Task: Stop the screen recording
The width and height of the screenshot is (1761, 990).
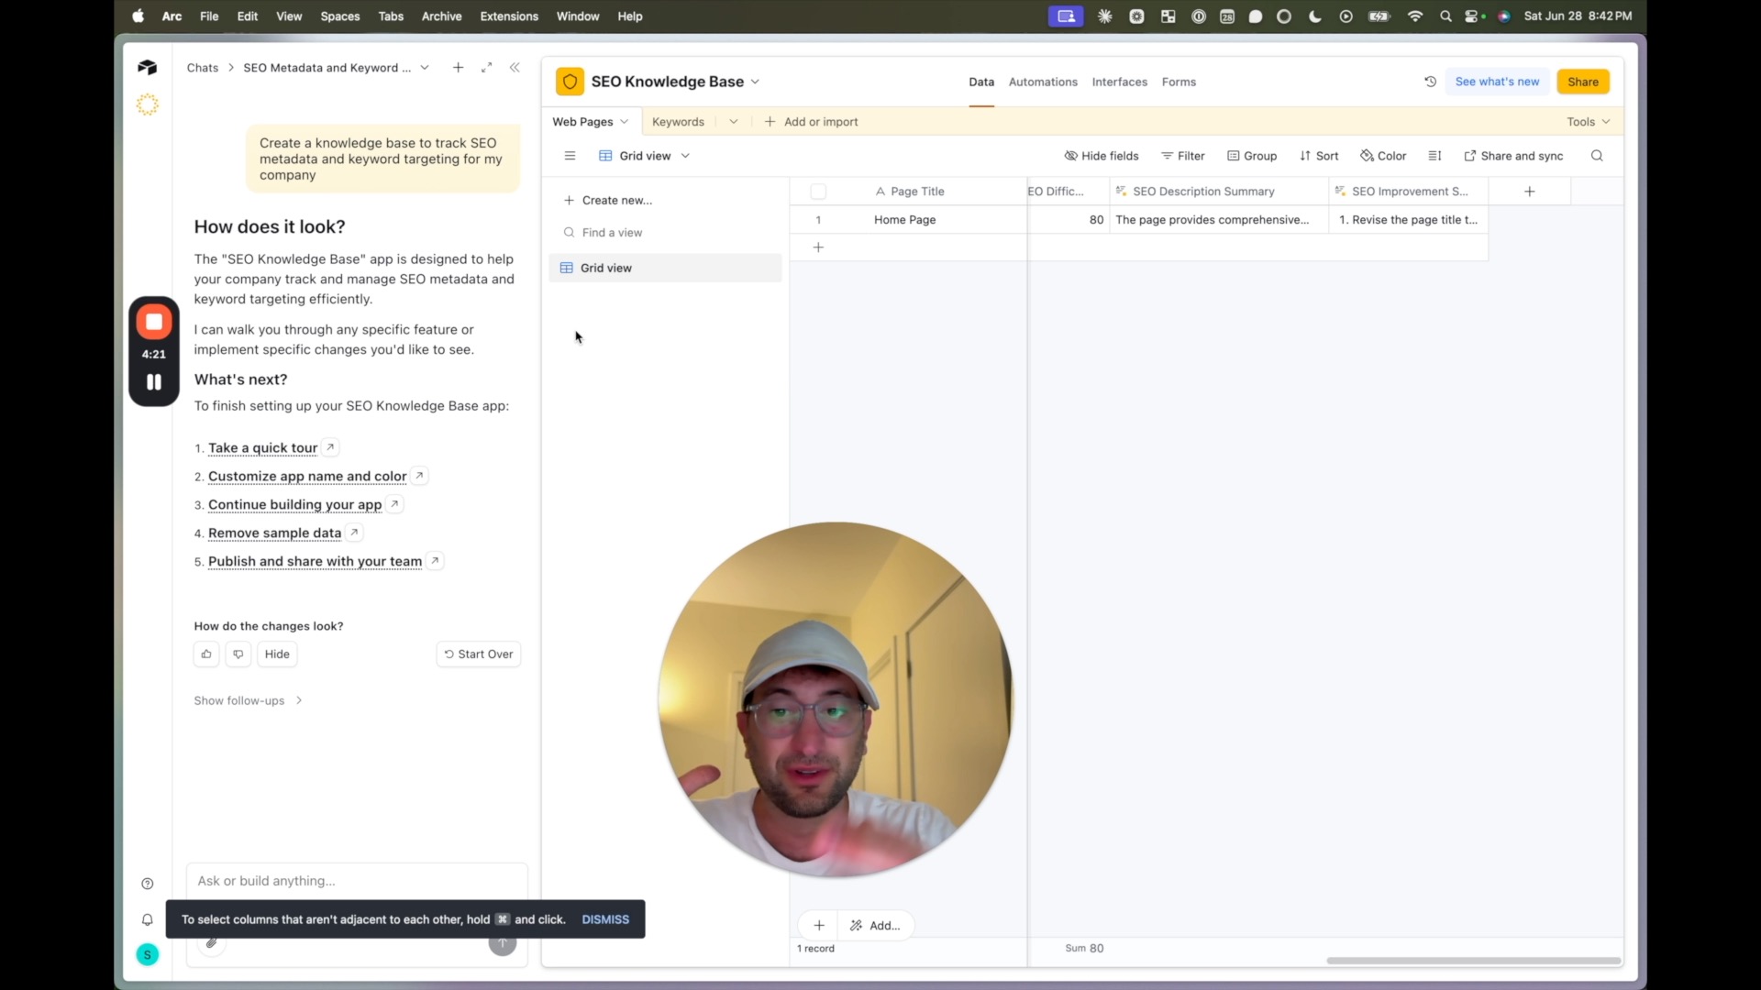Action: click(x=154, y=322)
